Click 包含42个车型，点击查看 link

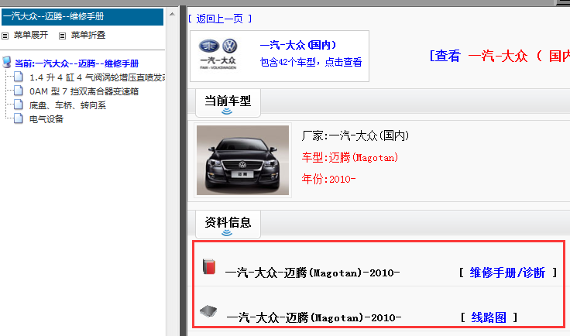pyautogui.click(x=311, y=63)
